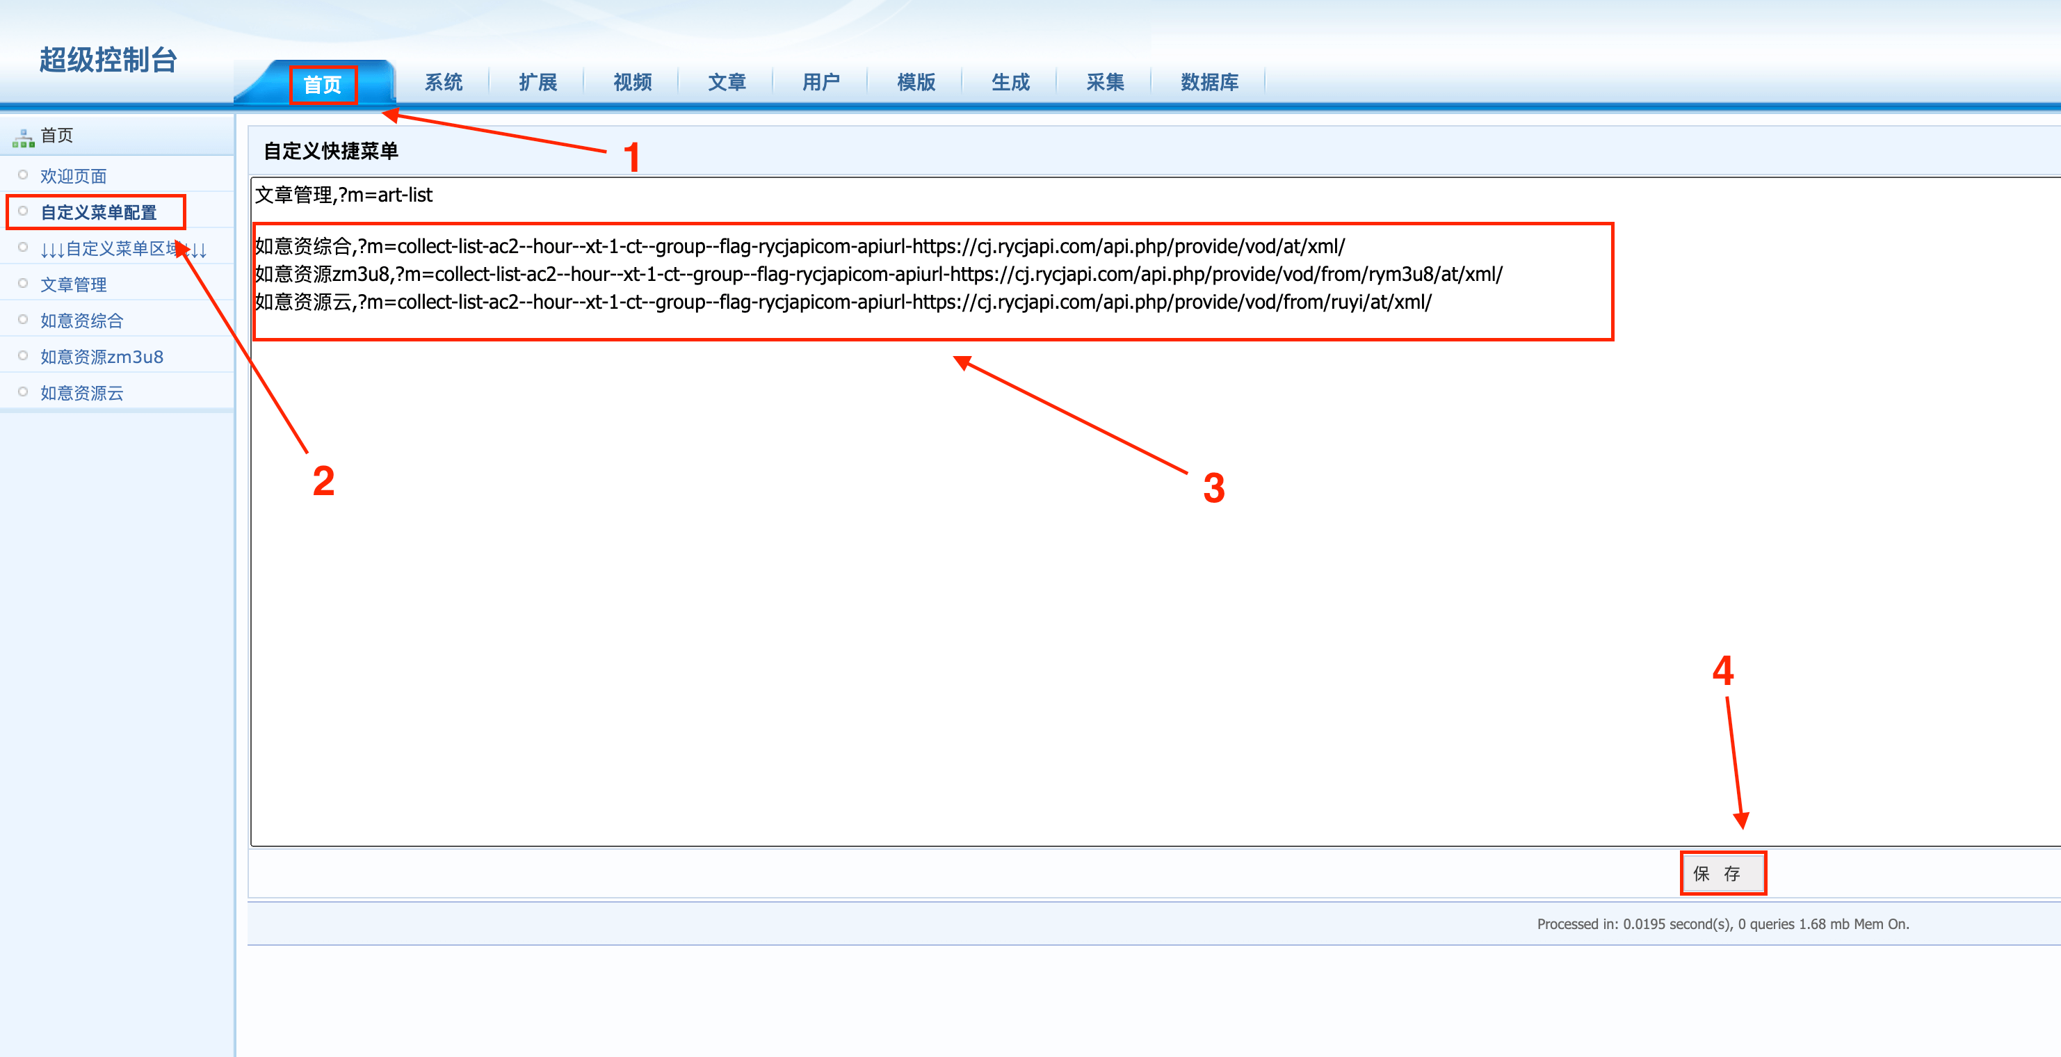This screenshot has height=1057, width=2061.
Task: Open 如意资源云 sidebar link
Action: (x=81, y=393)
